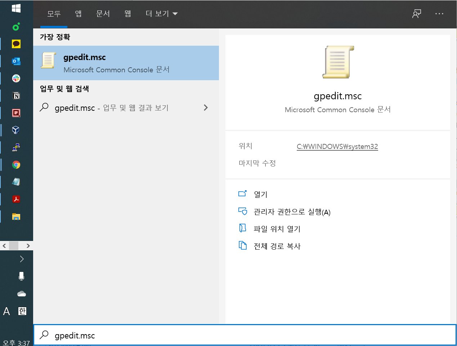Open KakaoTalk from the taskbar
This screenshot has width=457, height=346.
click(16, 44)
